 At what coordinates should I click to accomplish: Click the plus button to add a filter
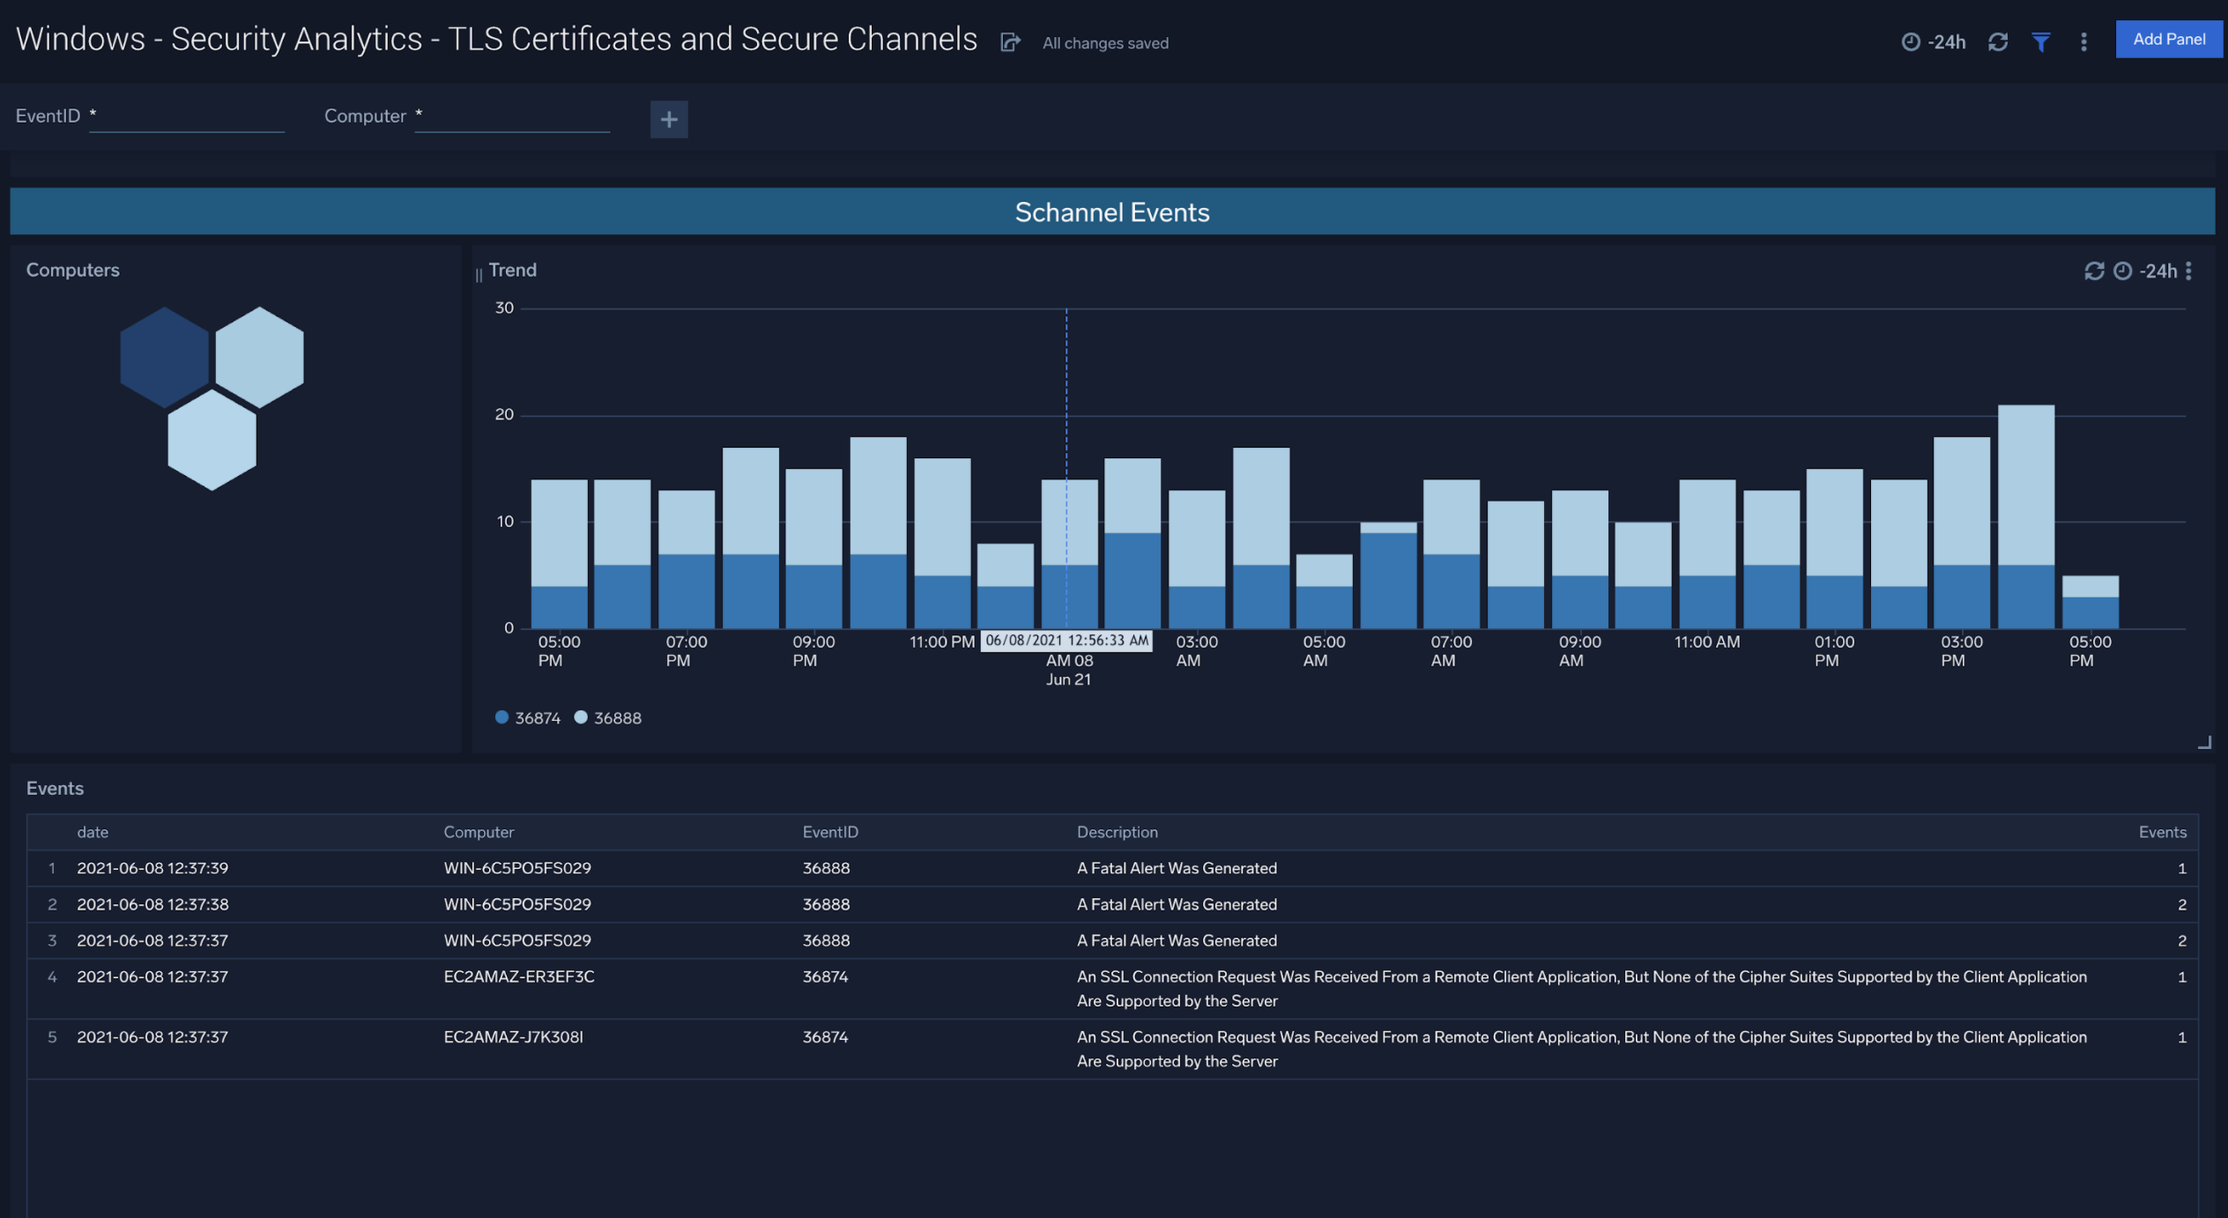pos(669,119)
